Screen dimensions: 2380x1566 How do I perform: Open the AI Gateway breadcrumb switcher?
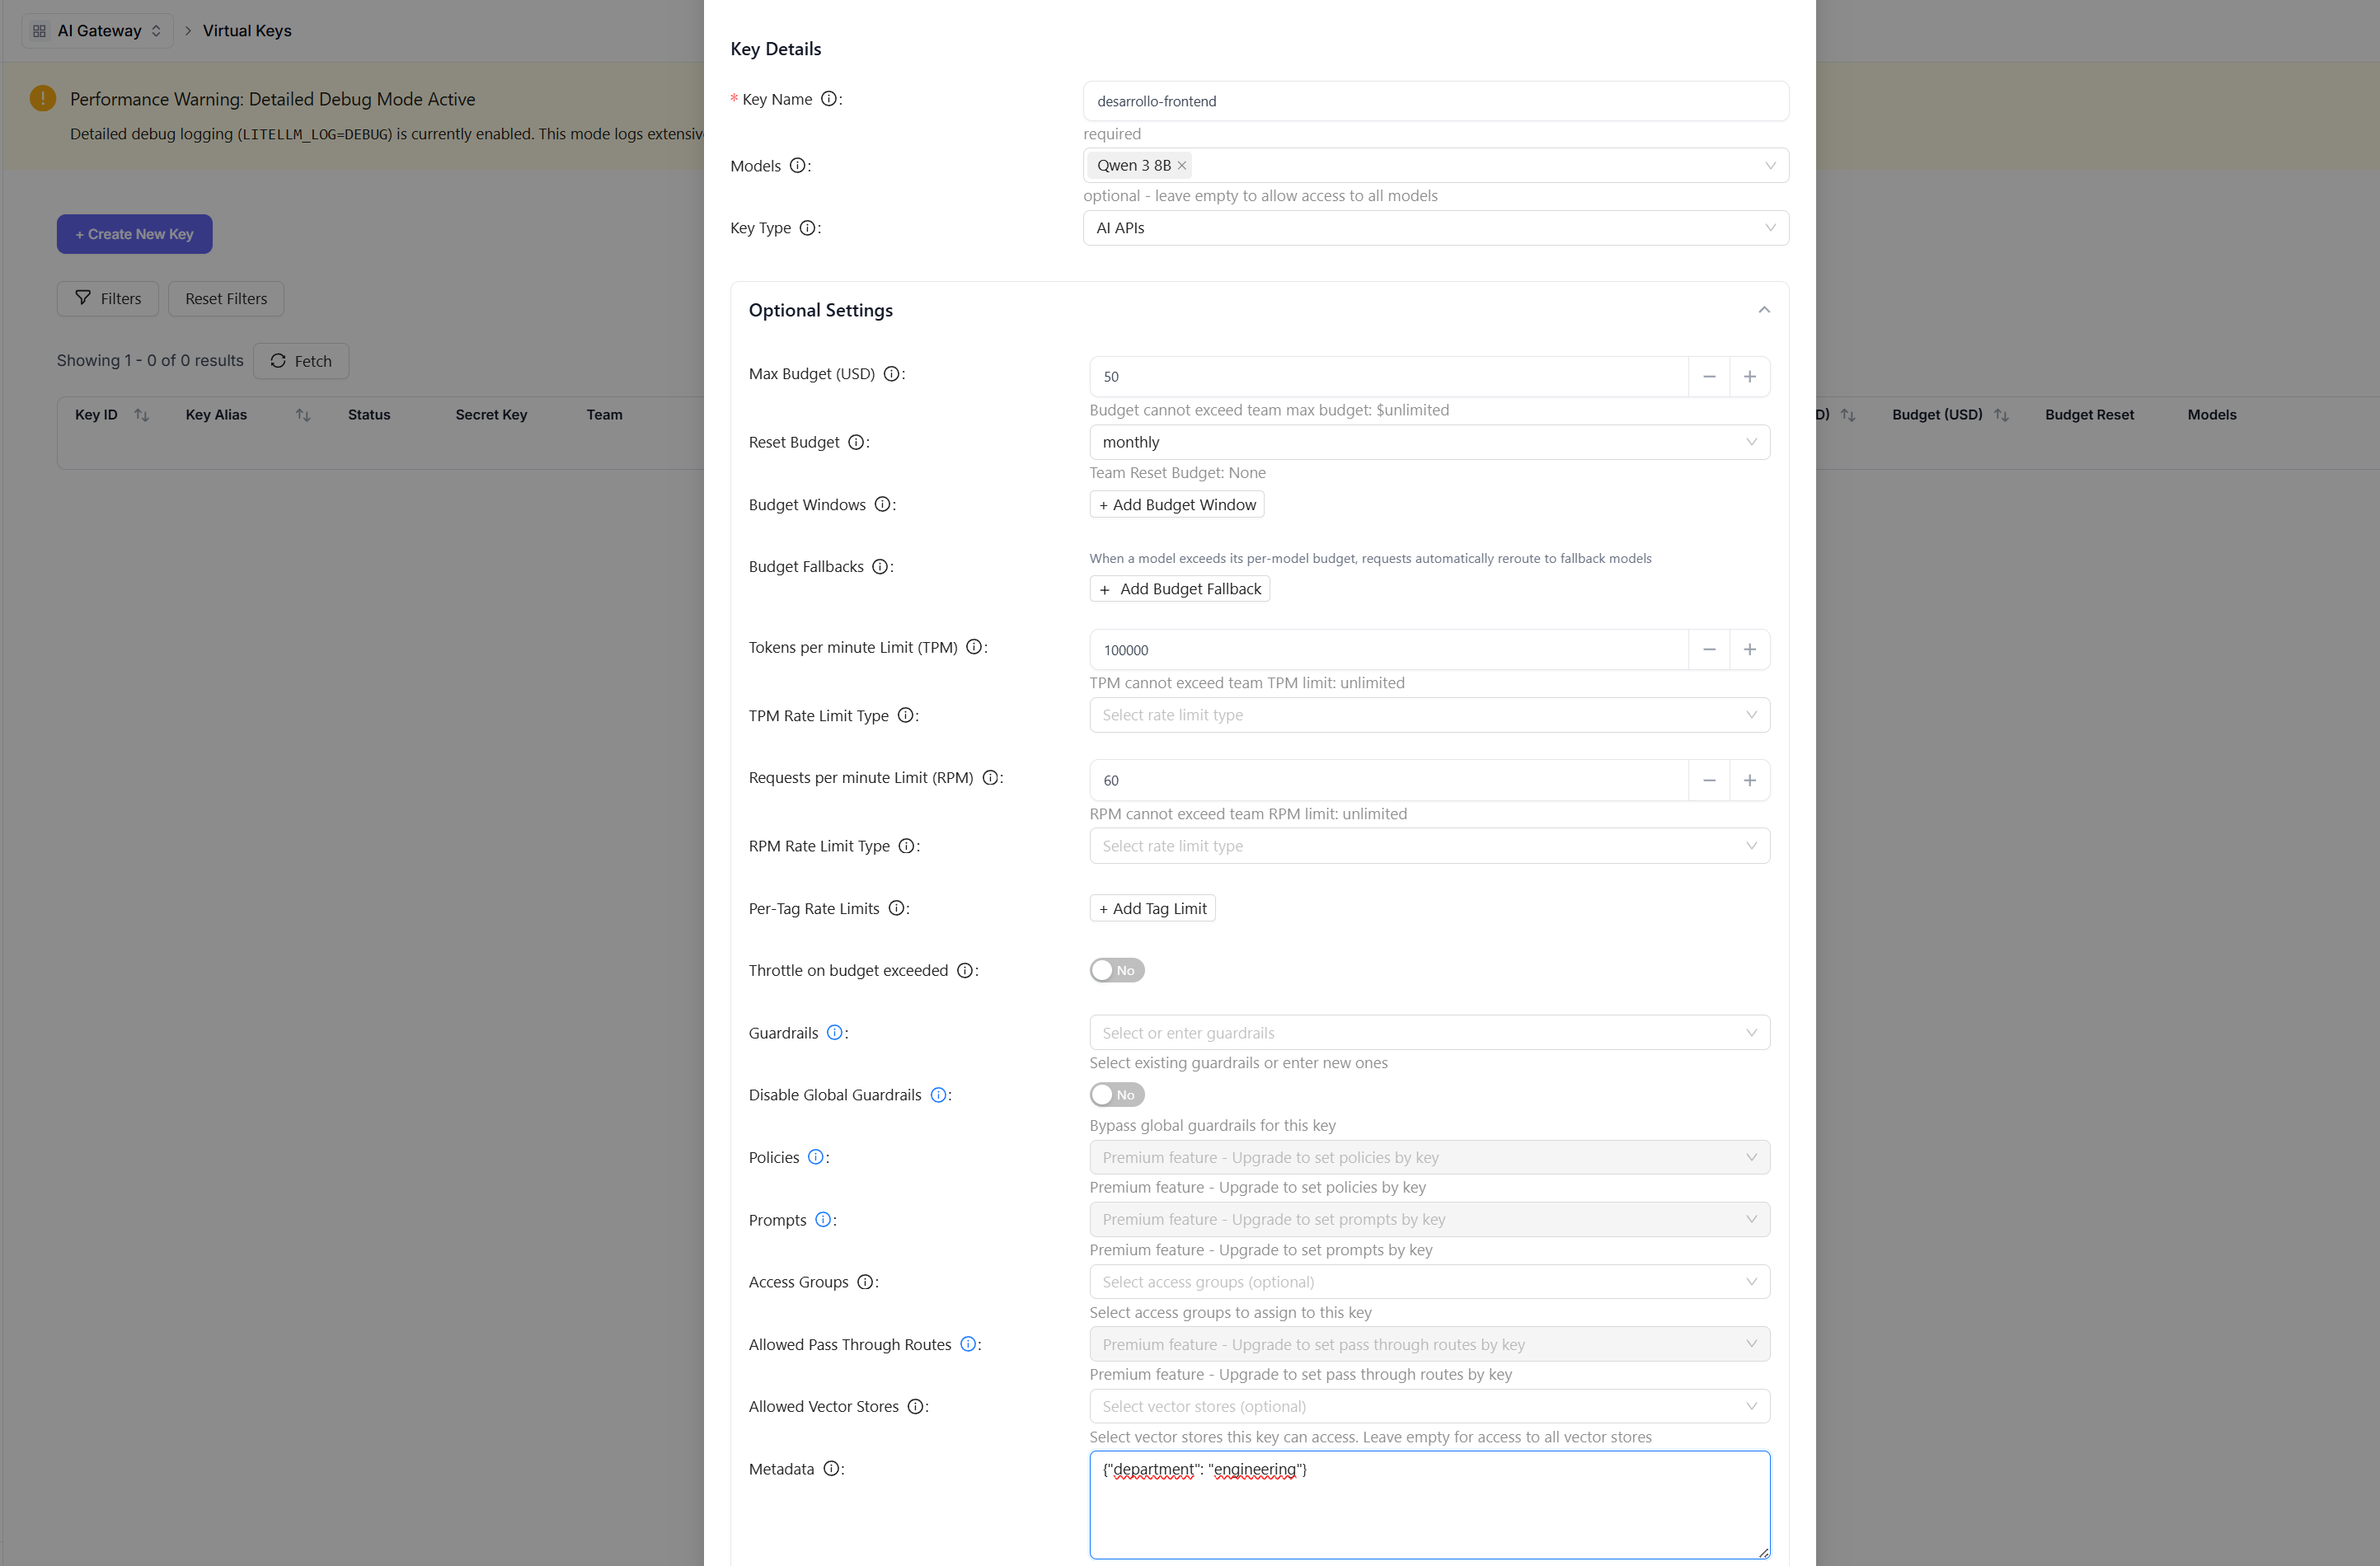(x=97, y=31)
